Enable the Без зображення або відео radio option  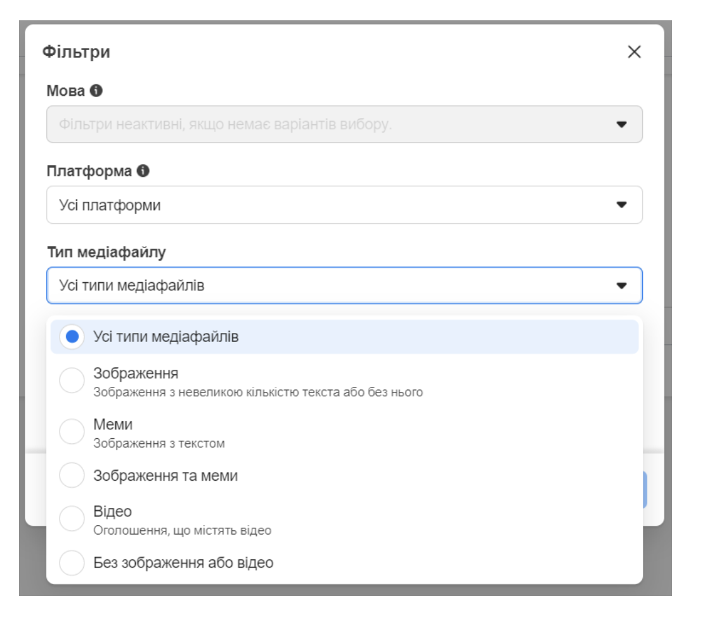(x=72, y=563)
